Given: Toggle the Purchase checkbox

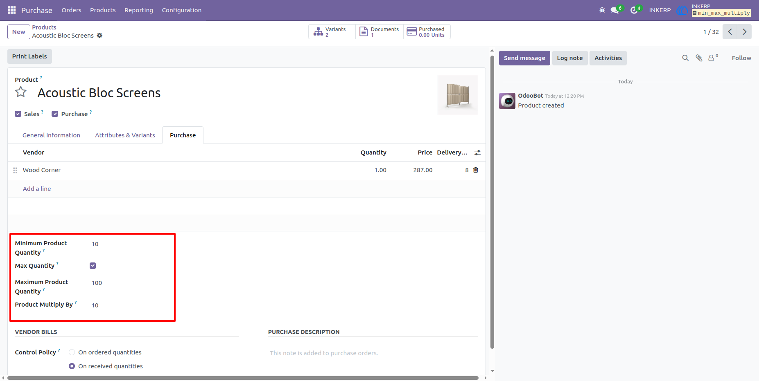Looking at the screenshot, I should [55, 114].
